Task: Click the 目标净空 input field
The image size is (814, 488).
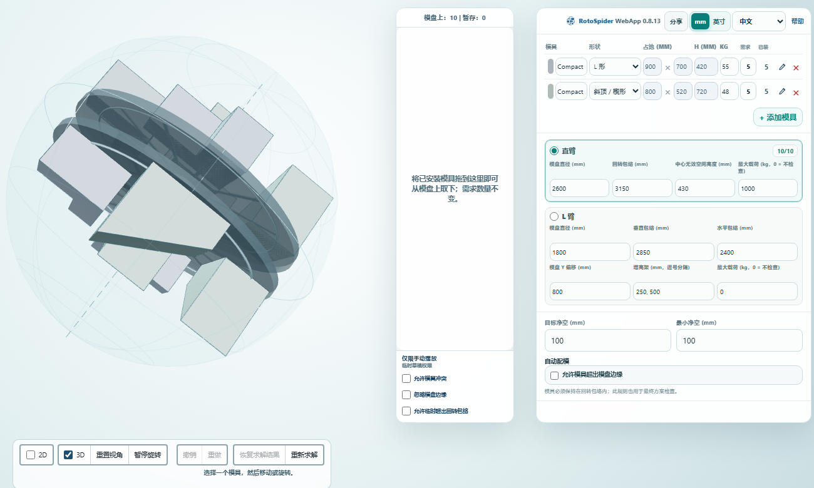Action: 607,340
